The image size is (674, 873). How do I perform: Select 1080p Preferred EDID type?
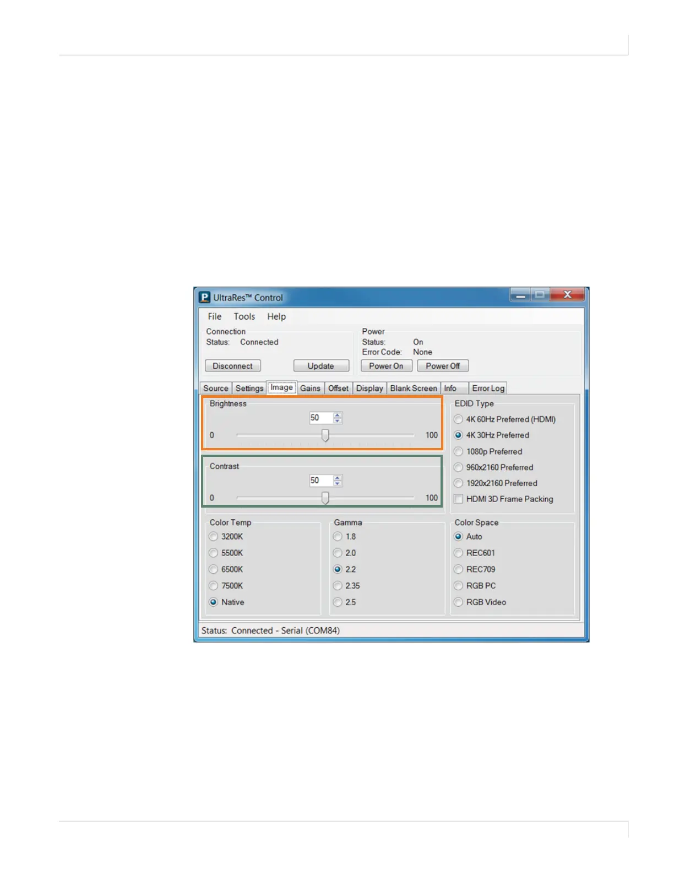pos(488,451)
